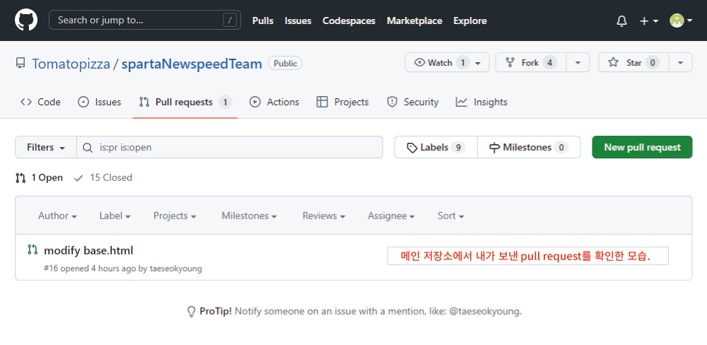Switch to the Actions tab
This screenshot has width=707, height=345.
pyautogui.click(x=274, y=102)
